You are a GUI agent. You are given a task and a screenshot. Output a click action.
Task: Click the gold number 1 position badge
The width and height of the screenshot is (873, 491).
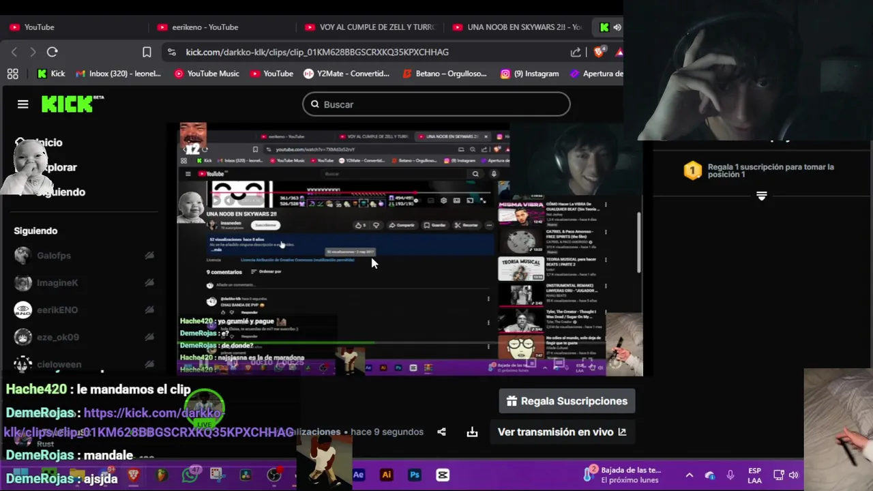pyautogui.click(x=693, y=170)
